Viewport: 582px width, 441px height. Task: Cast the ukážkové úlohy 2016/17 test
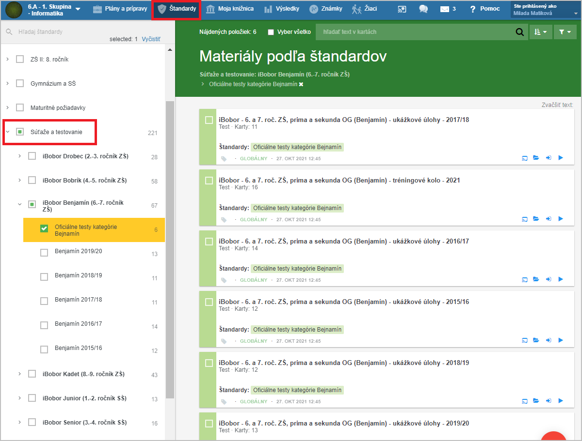[x=524, y=279]
